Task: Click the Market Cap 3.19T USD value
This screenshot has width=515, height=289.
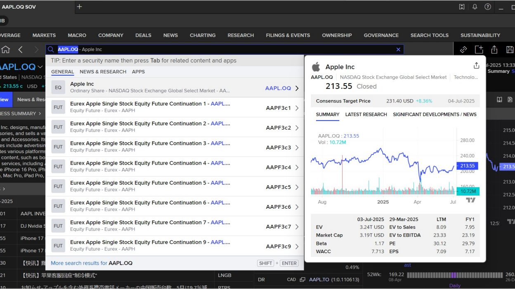Action: point(372,235)
